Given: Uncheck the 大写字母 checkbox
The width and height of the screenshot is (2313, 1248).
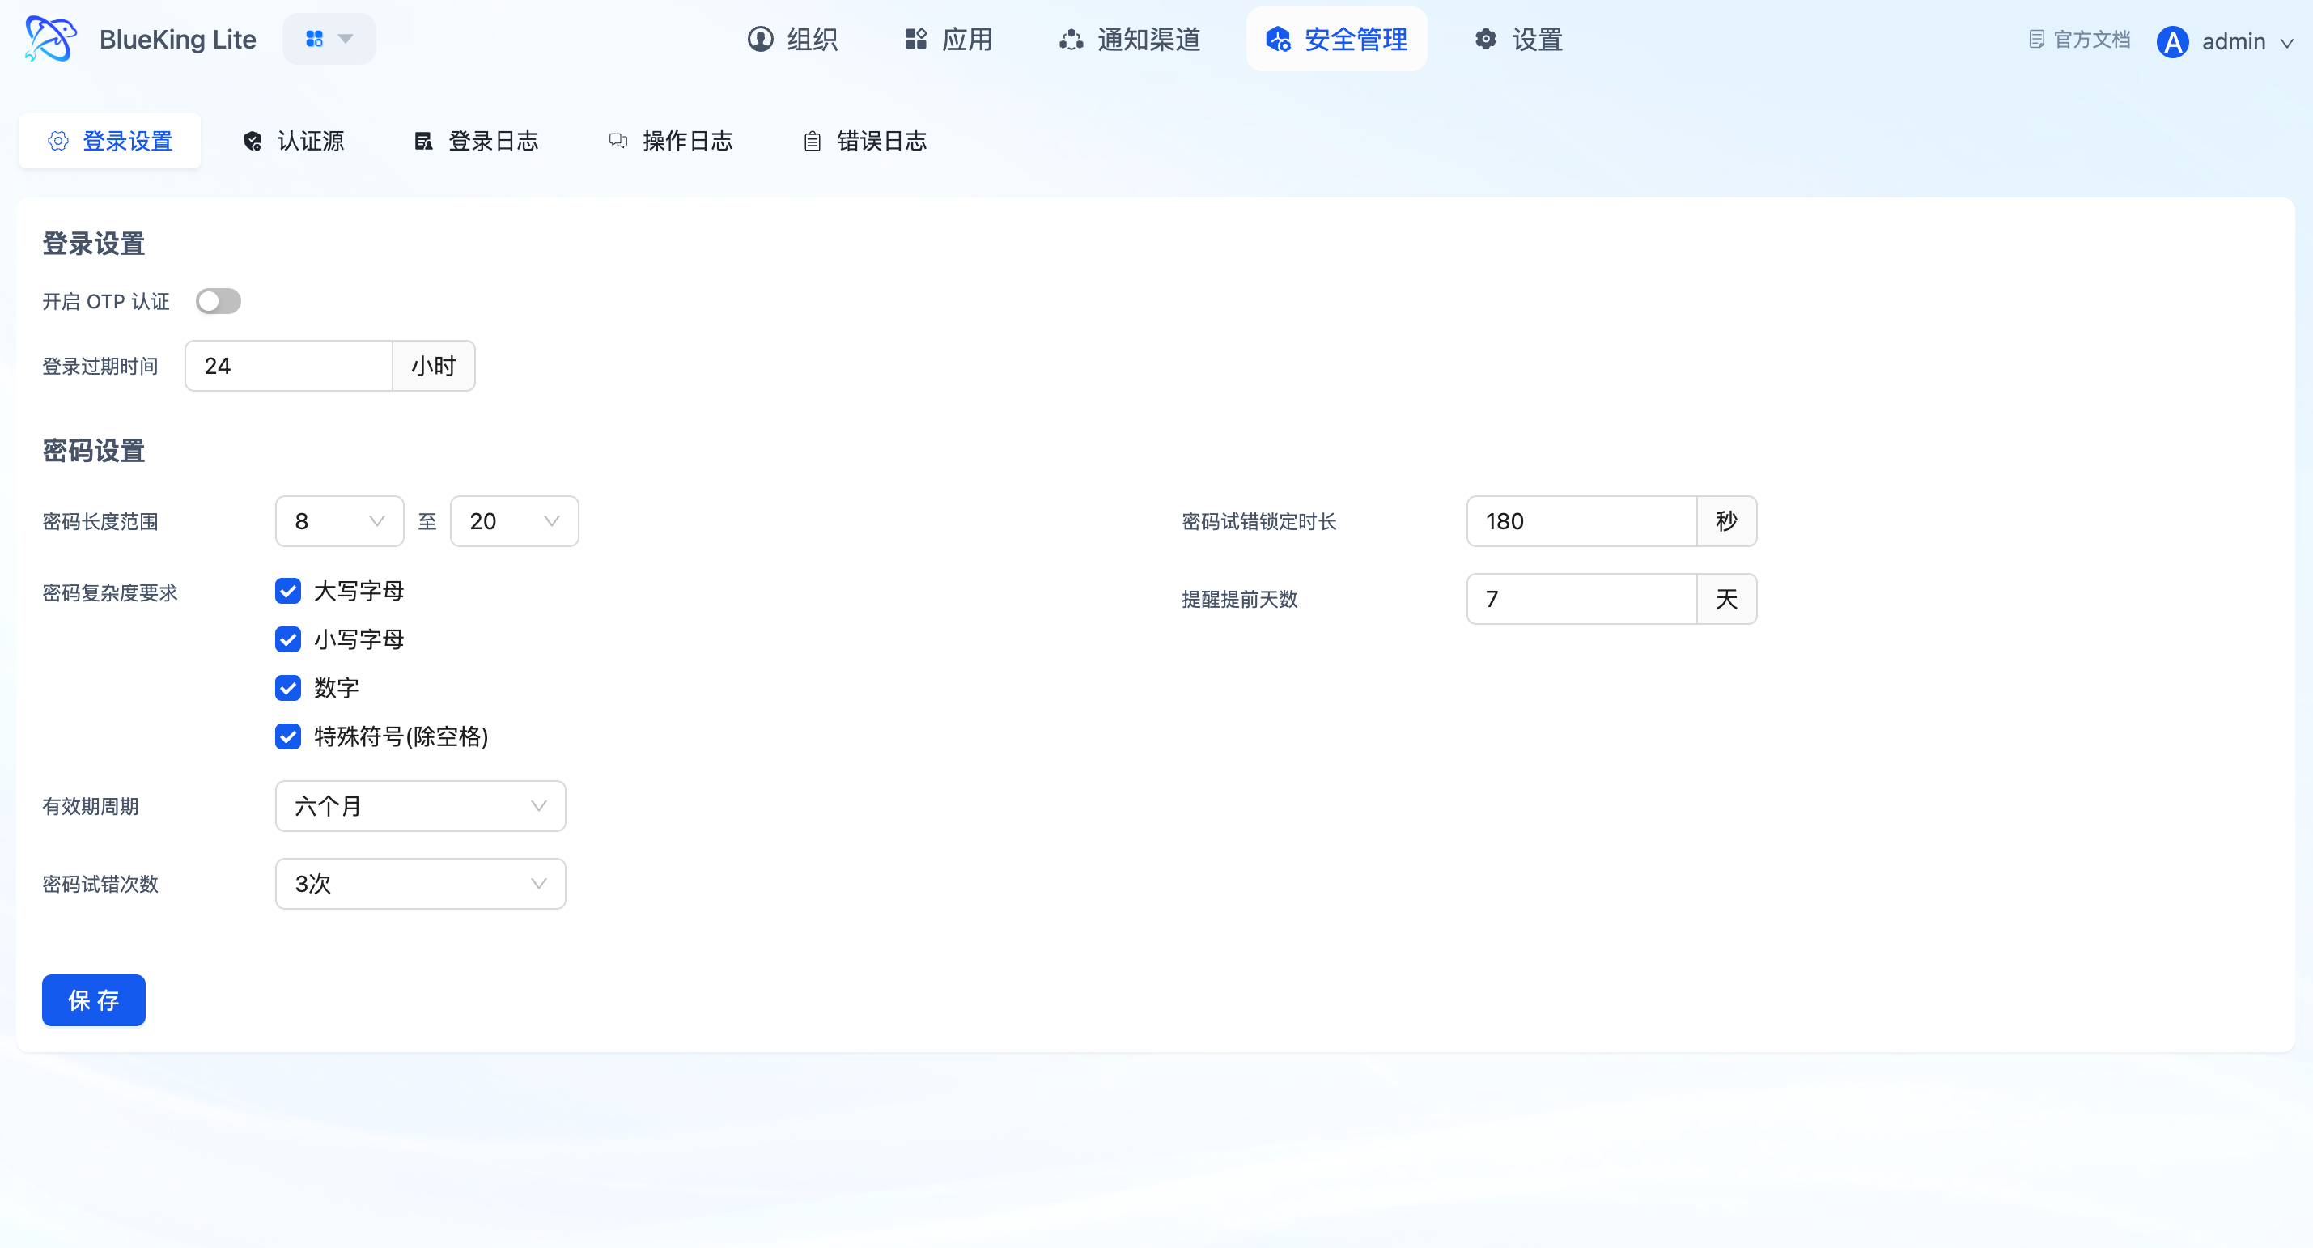Looking at the screenshot, I should 288,591.
